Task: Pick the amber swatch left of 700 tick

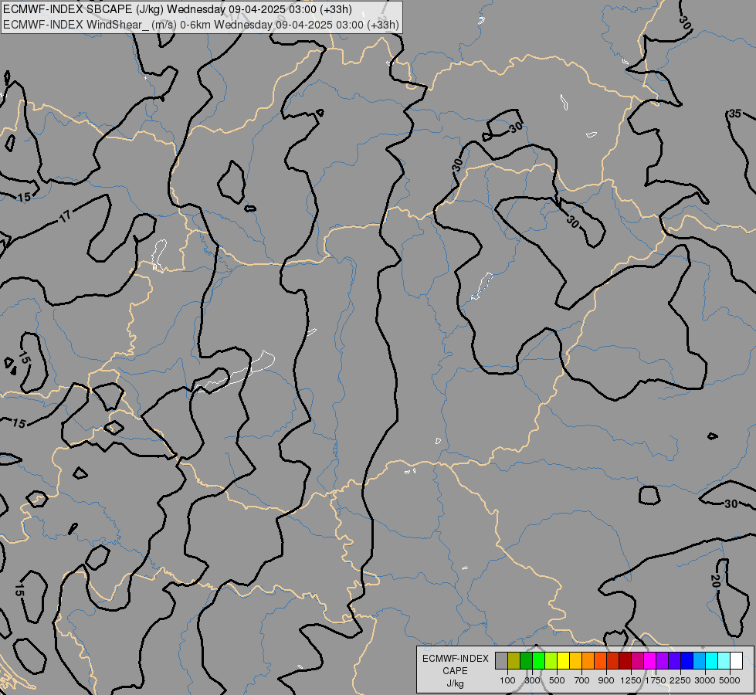Action: pyautogui.click(x=575, y=660)
